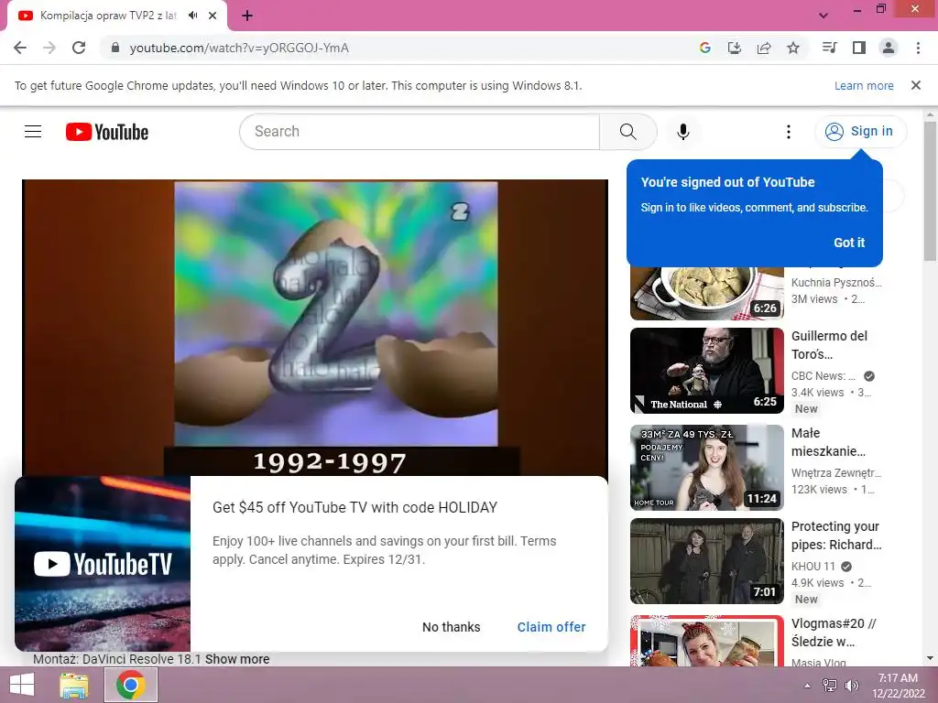Click the search magnifier button
Viewport: 938px width, 703px height.
pyautogui.click(x=627, y=132)
